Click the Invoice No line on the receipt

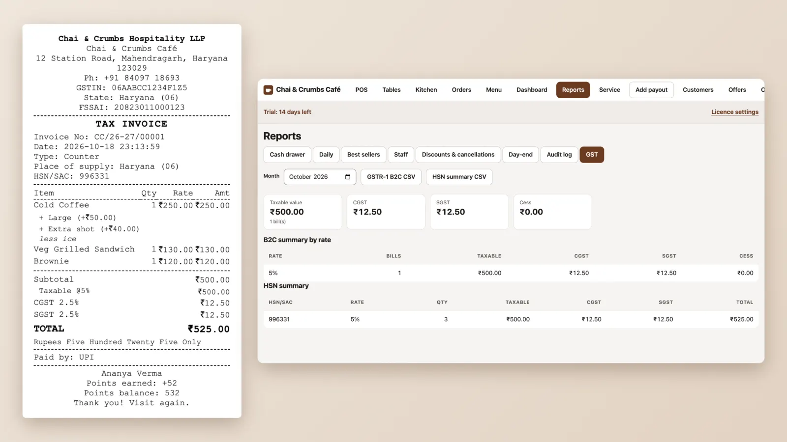(x=99, y=137)
